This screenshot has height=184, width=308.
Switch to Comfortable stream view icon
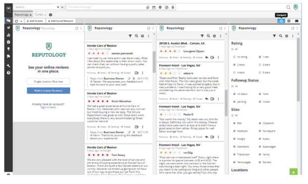click(297, 21)
